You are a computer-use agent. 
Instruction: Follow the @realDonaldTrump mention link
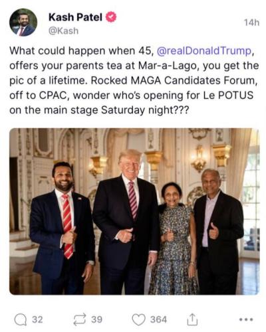(204, 50)
